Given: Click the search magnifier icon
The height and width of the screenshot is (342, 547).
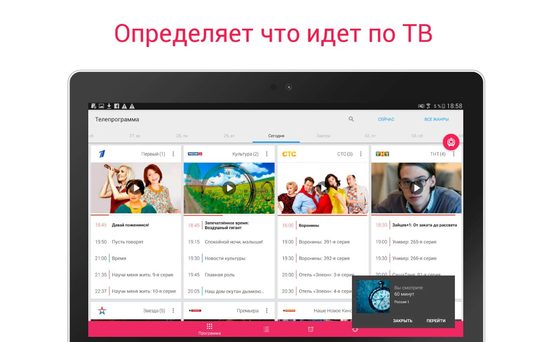Looking at the screenshot, I should click(351, 119).
